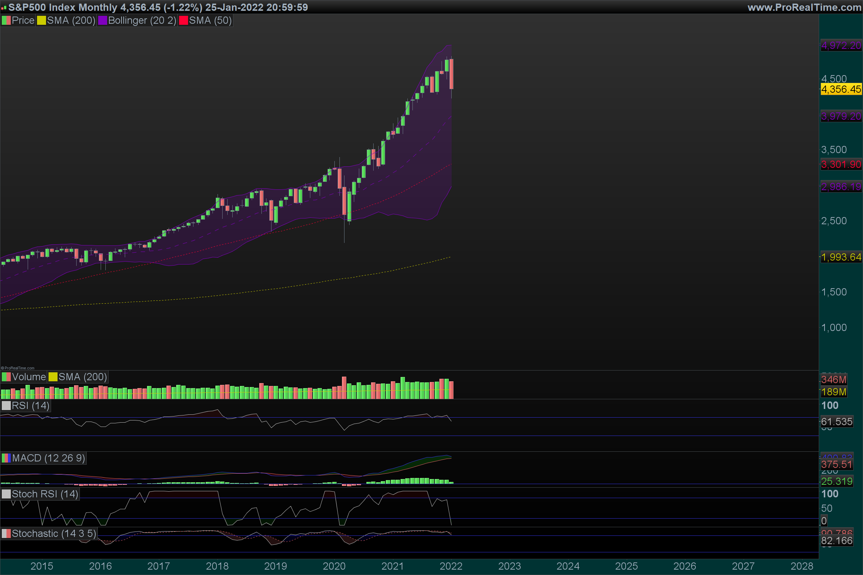
Task: Click the Price legend color icon
Action: click(6, 20)
